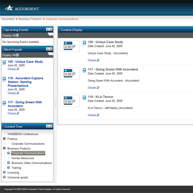Go to Business Products breadcrumb
The height and width of the screenshot is (193, 193).
tap(30, 19)
